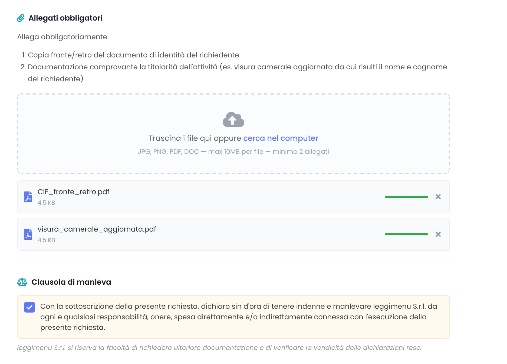The image size is (507, 364).
Task: Click the progress bar of visura_camerale_aggiornata.pdf
Action: click(x=406, y=234)
